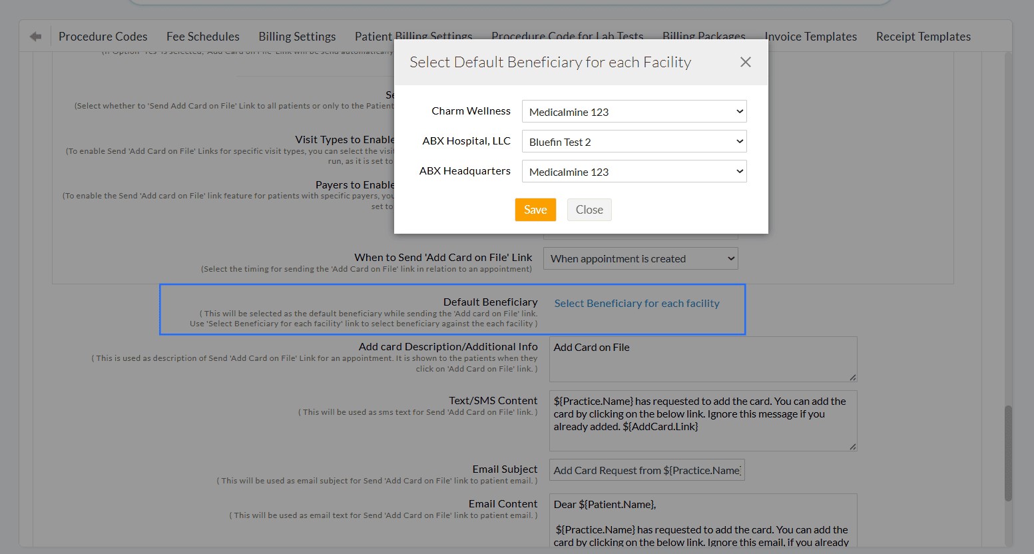Open the ABX Hospital, LLC beneficiary dropdown
Screen dimensions: 1034x554
click(635, 142)
